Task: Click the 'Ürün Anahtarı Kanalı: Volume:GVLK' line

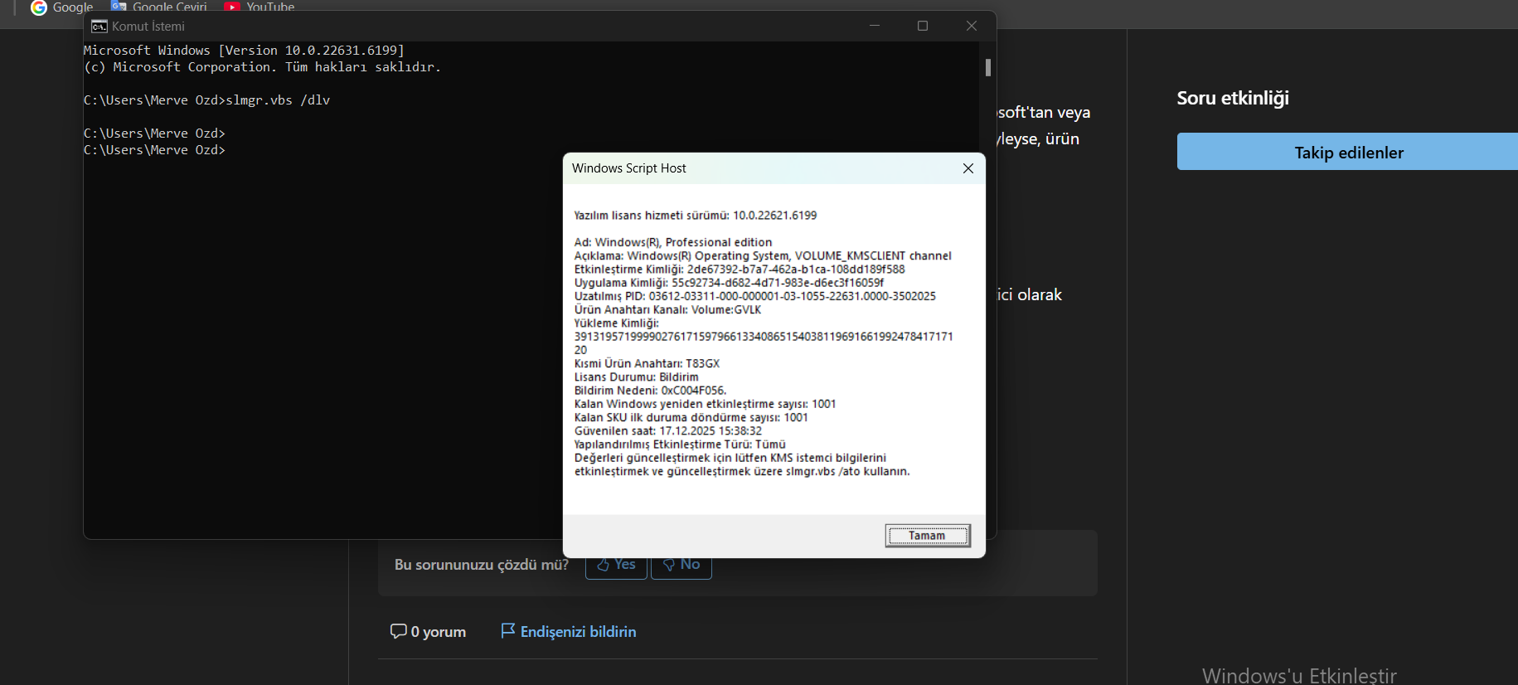Action: coord(667,310)
